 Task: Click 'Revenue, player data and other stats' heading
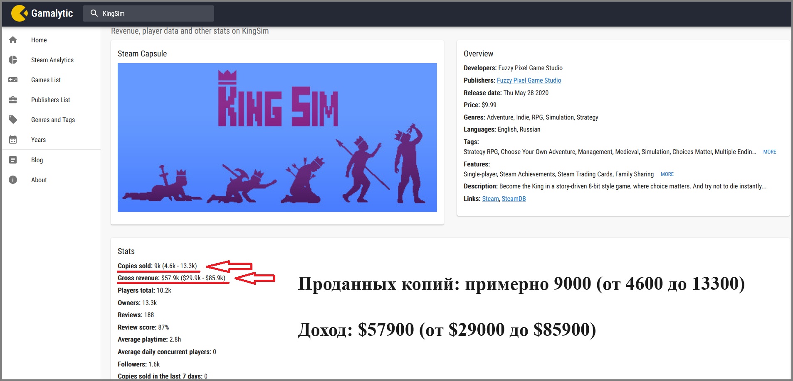(x=190, y=31)
